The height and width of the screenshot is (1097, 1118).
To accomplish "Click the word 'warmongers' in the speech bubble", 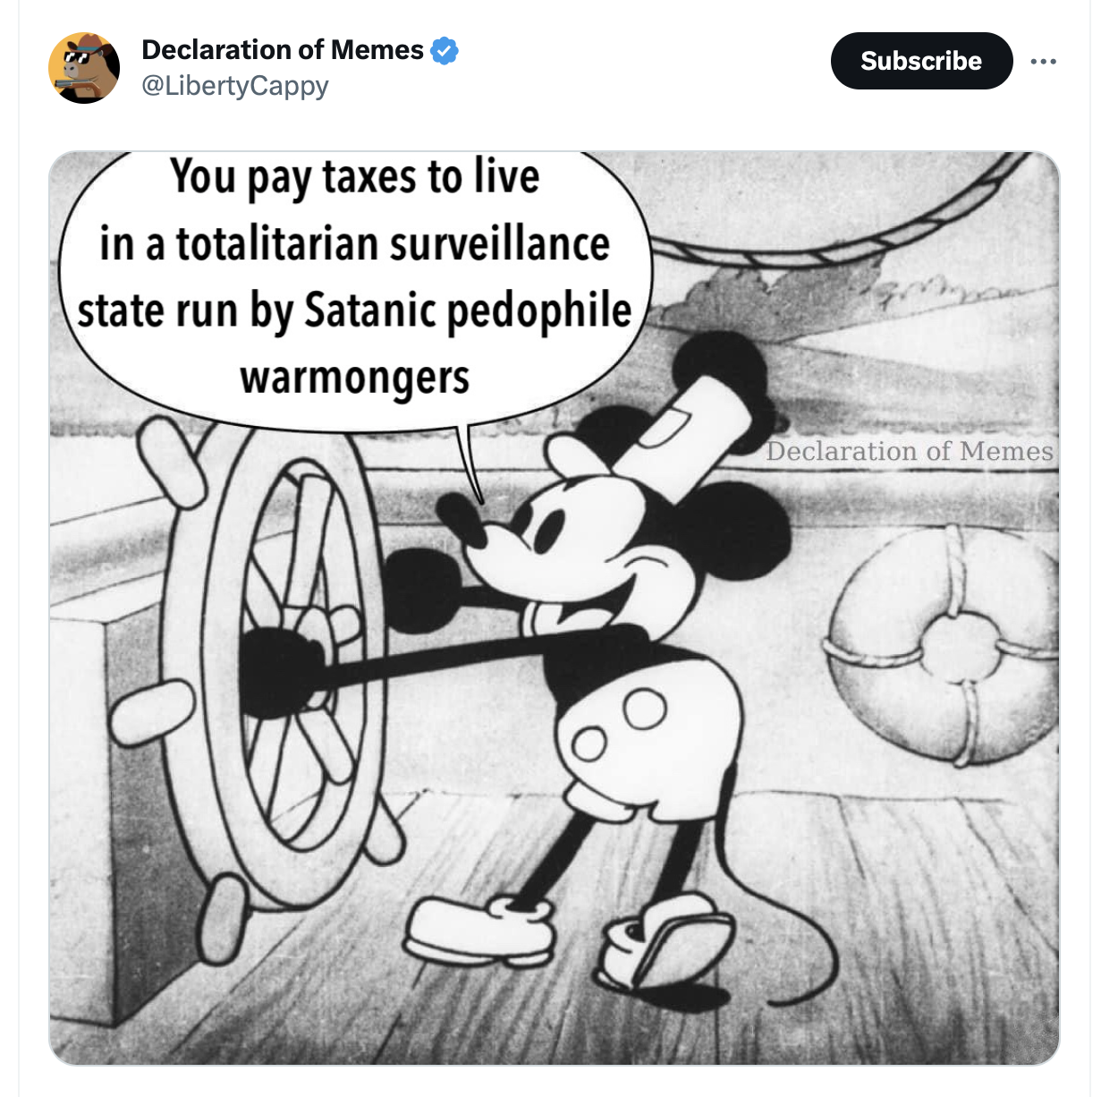I will [354, 378].
